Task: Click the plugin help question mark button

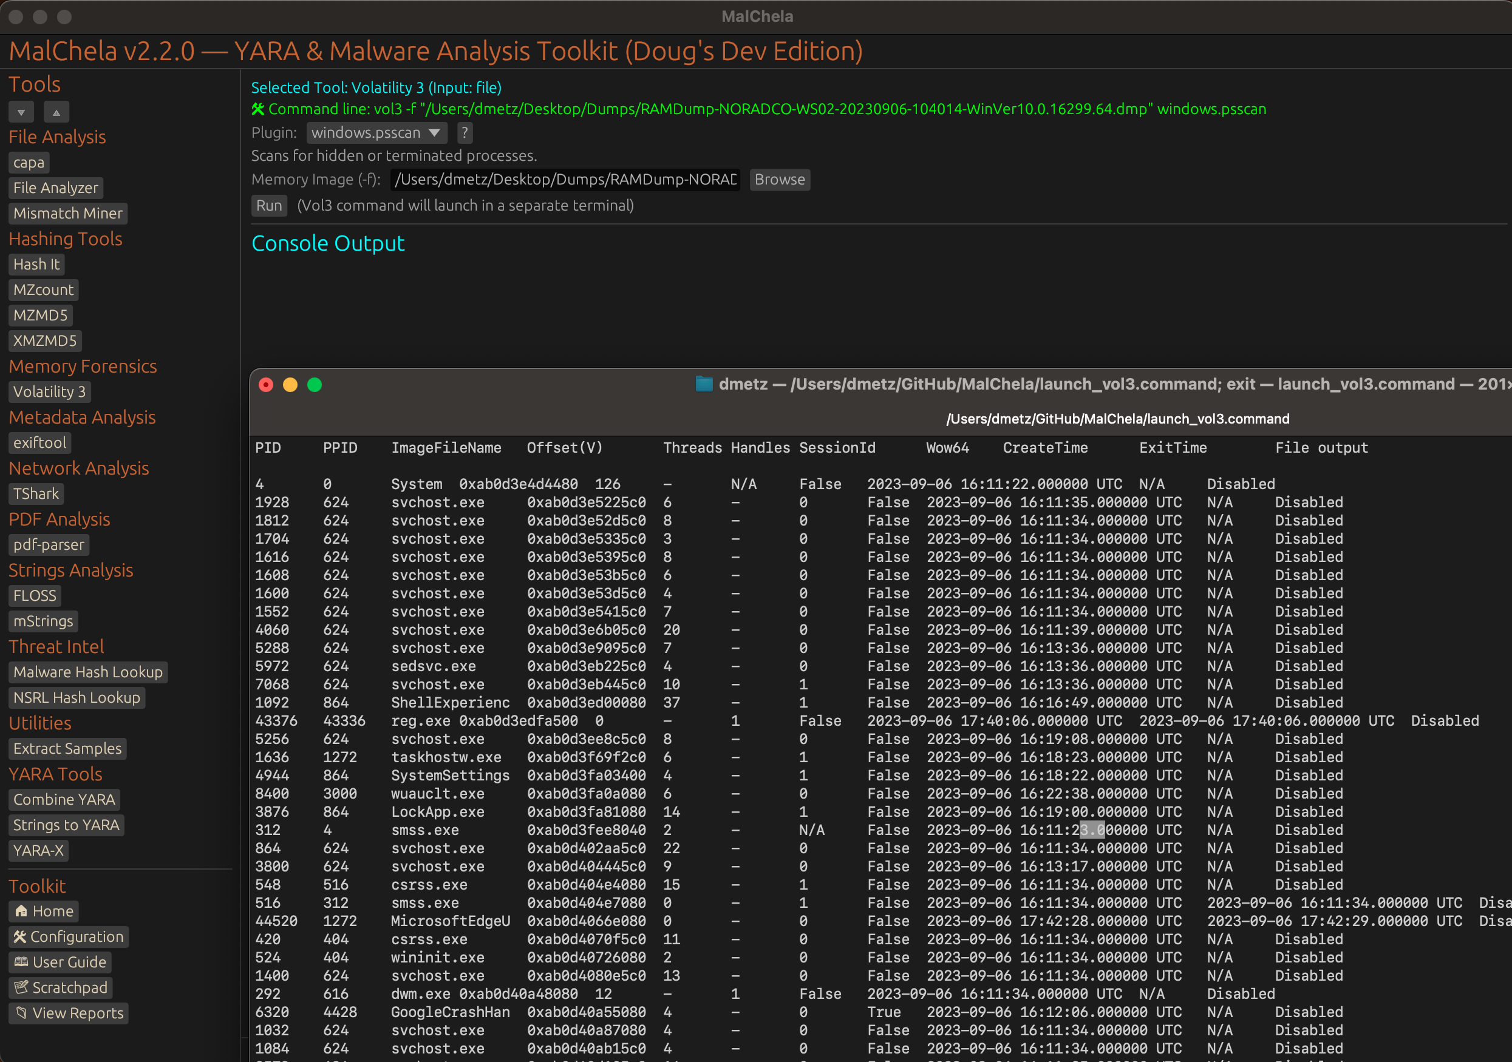Action: coord(465,133)
